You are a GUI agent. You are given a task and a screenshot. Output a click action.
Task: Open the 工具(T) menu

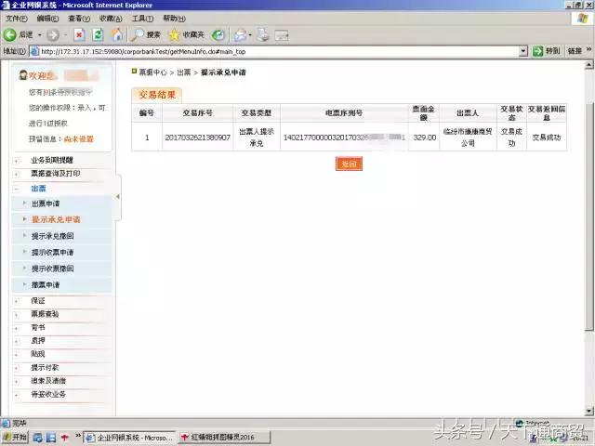pos(142,19)
